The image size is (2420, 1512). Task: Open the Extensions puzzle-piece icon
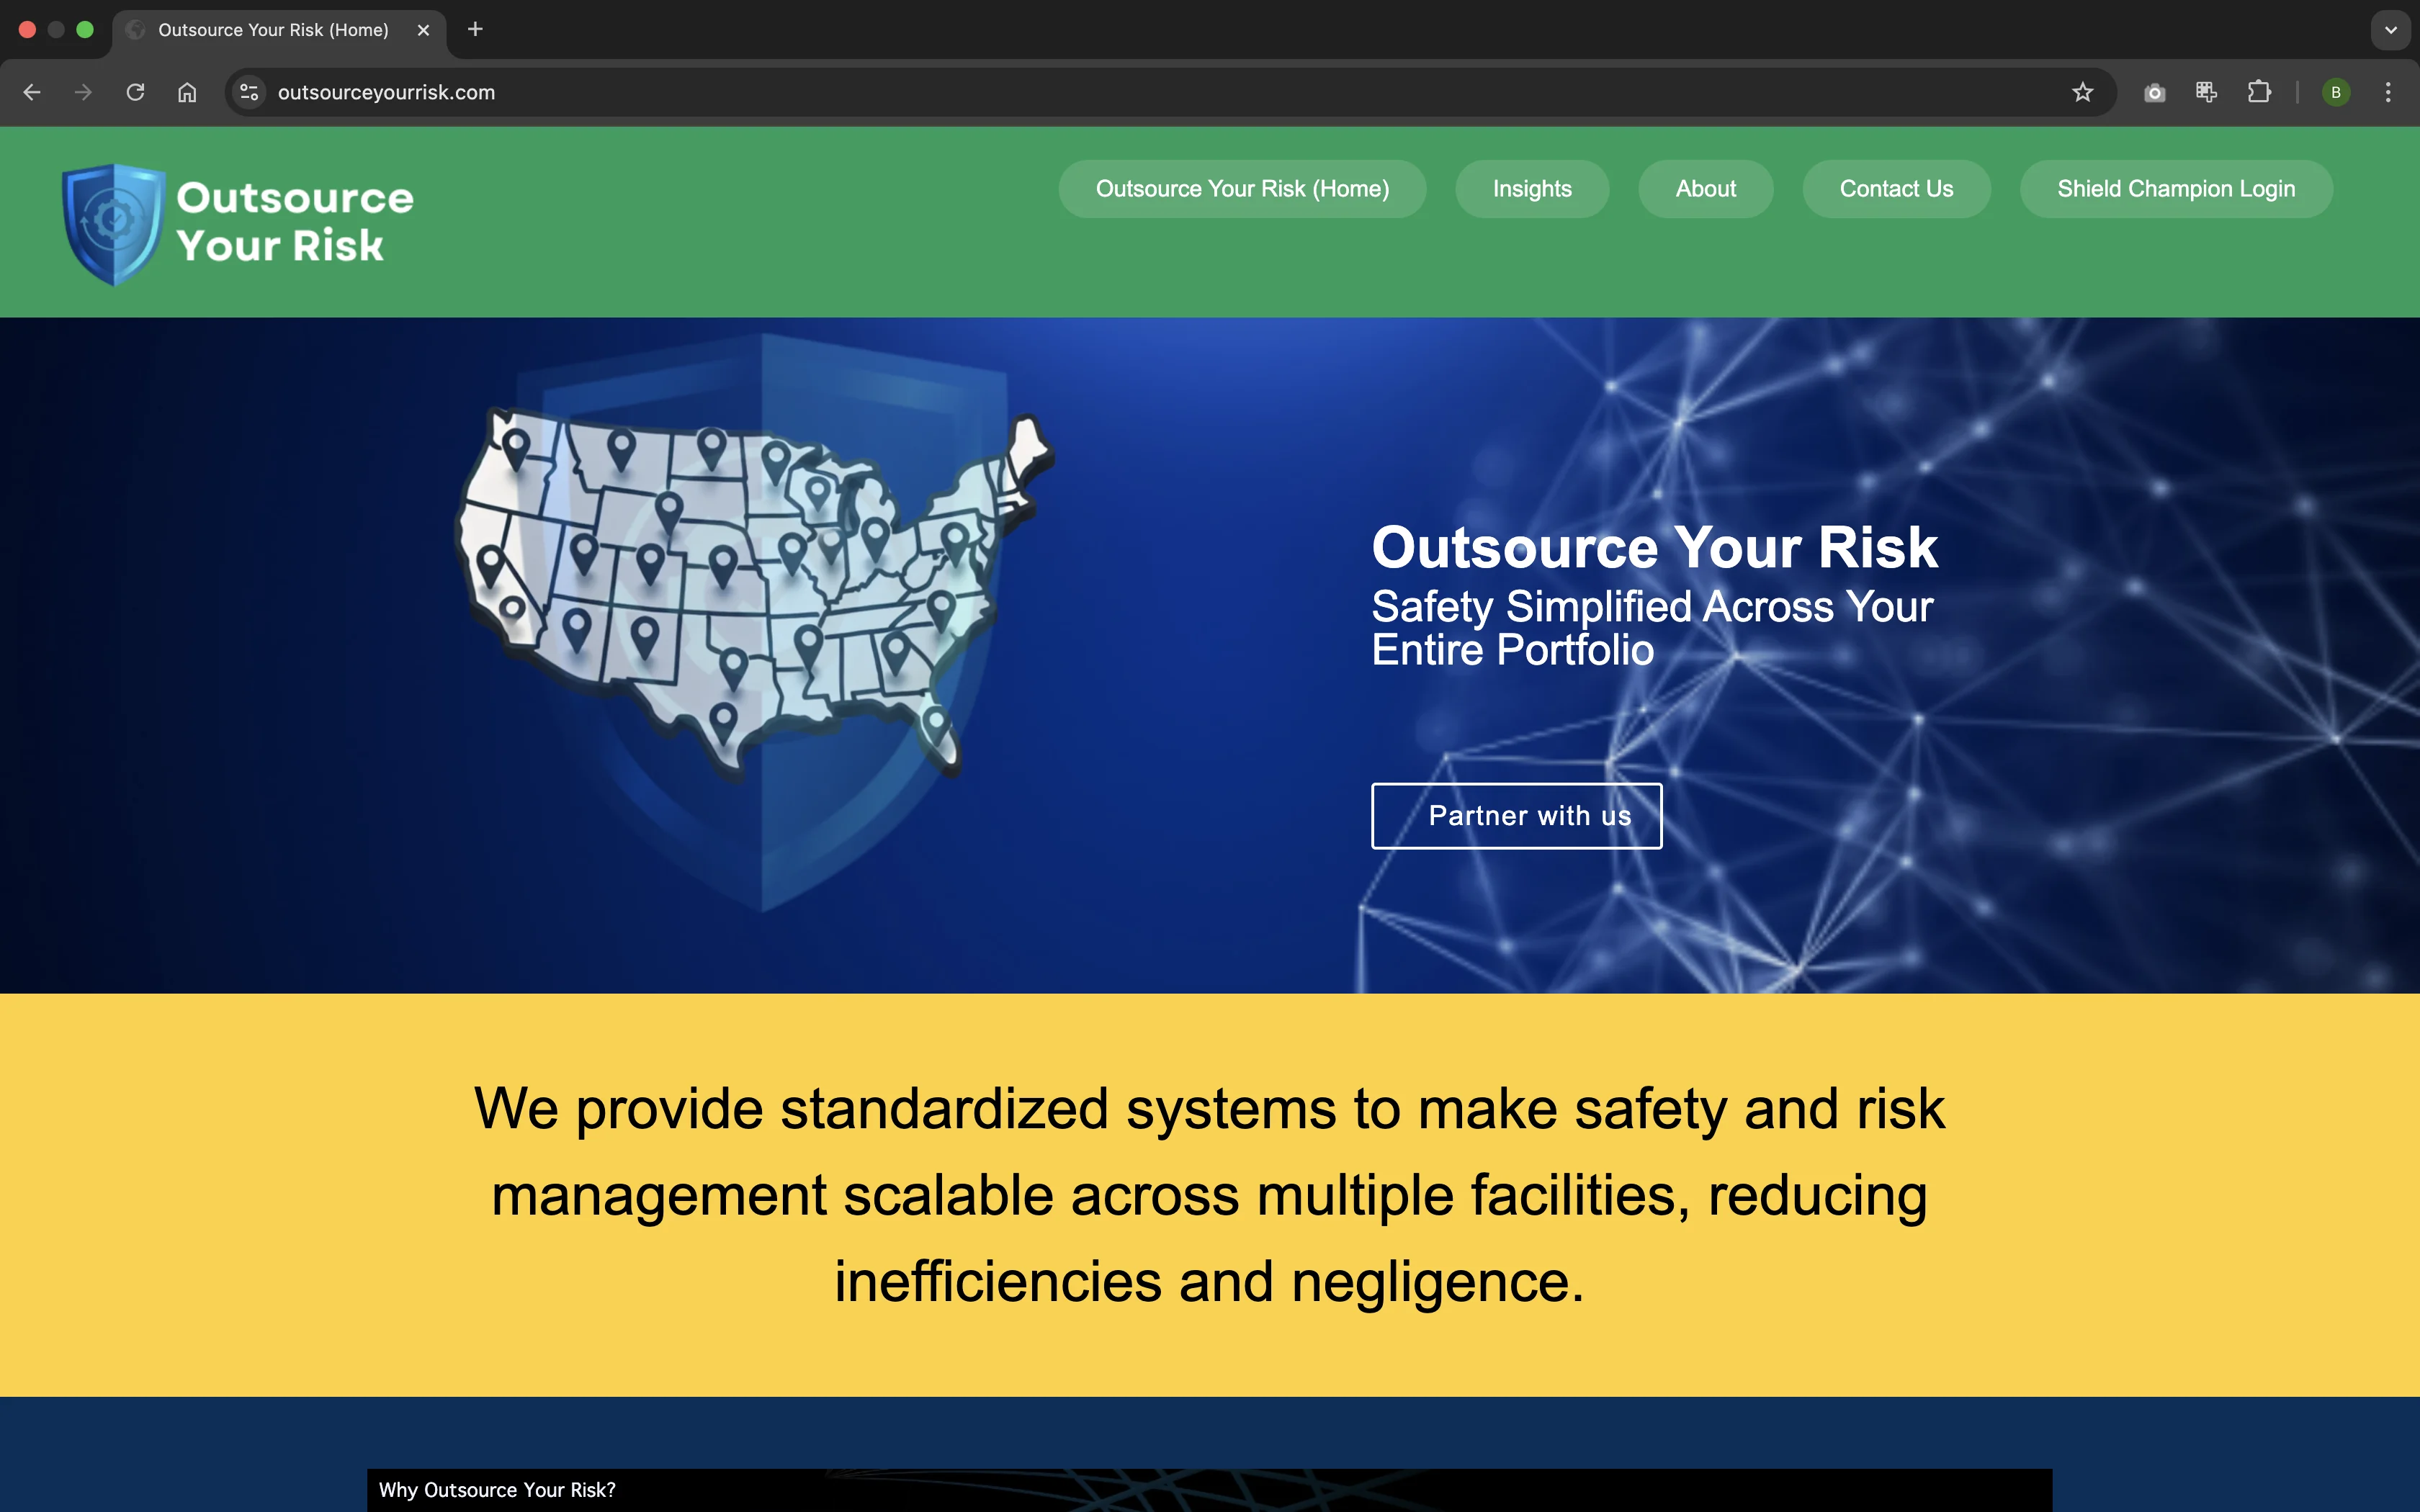2259,92
